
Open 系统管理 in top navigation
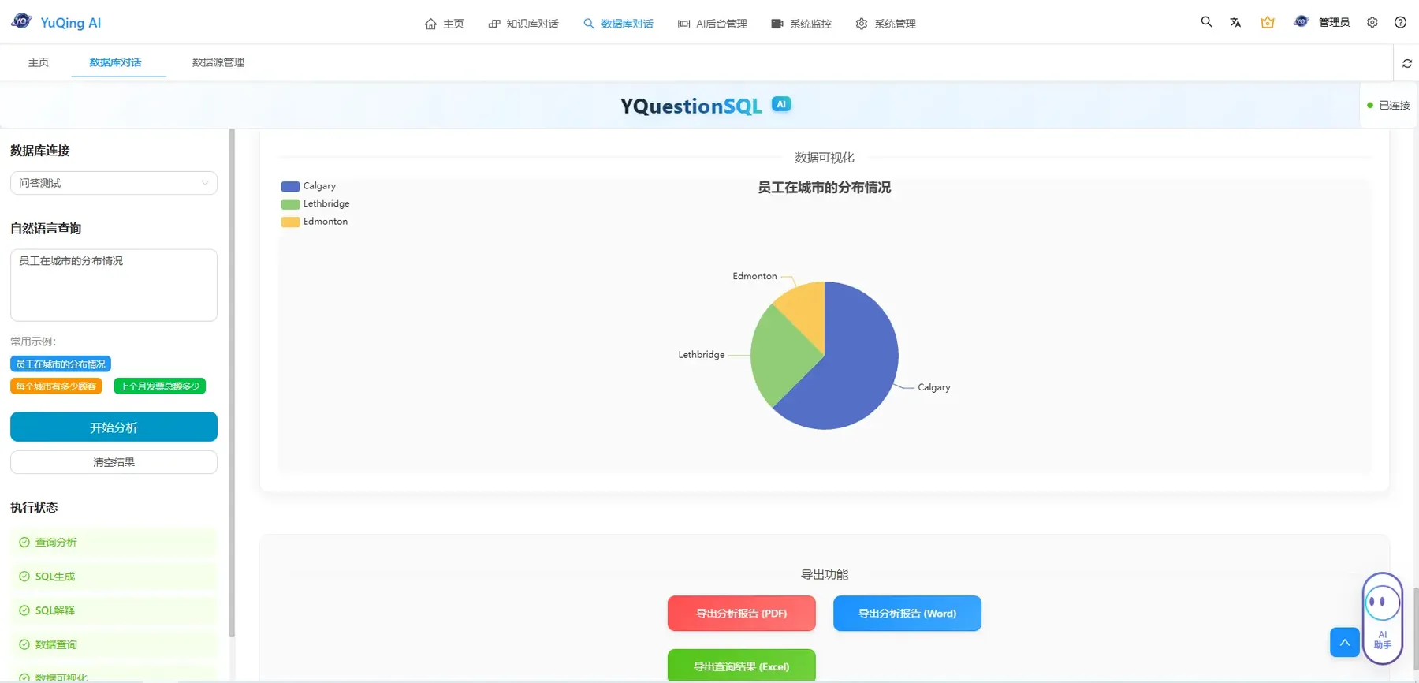[x=886, y=24]
